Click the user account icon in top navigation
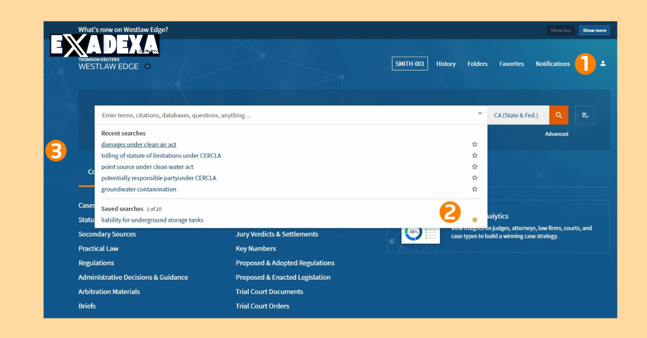 click(603, 64)
